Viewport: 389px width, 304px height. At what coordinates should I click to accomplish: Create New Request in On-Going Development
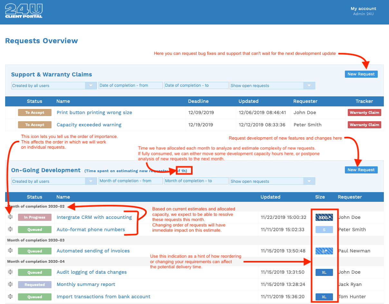coord(361,170)
